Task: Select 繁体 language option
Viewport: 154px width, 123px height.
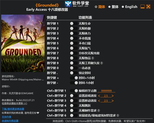Action: [x=113, y=7]
